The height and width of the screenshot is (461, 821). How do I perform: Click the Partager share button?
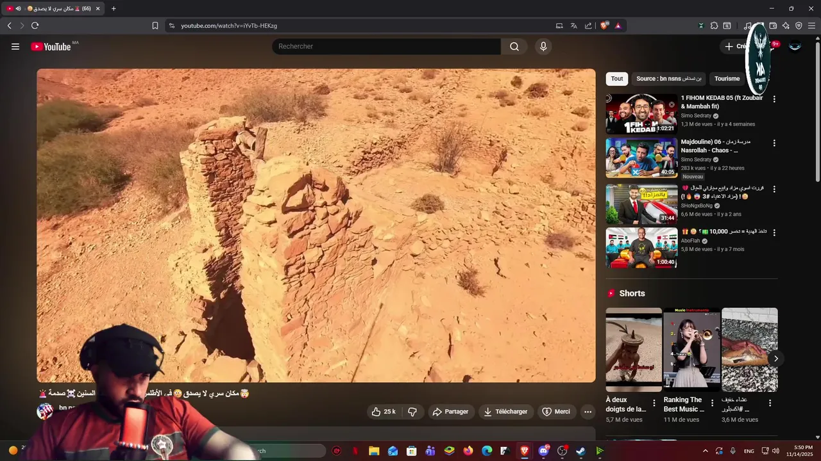[x=450, y=412]
